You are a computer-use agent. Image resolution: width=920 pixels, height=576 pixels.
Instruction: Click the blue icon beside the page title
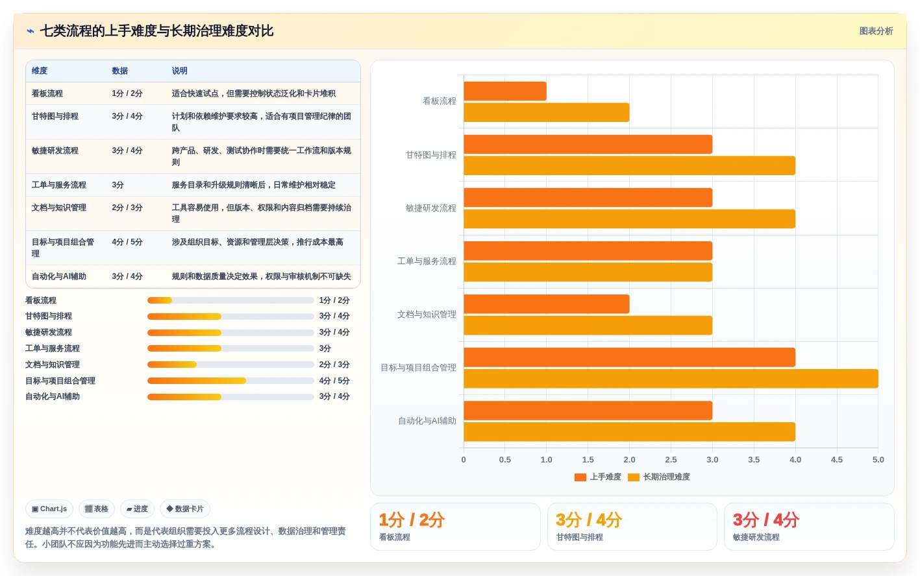point(31,31)
